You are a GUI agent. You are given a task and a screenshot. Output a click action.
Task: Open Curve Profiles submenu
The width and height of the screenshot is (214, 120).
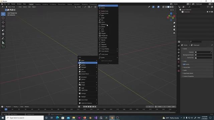[108, 49]
